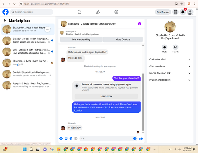Click the 'Yes. Are you interested?' message bubble
This screenshot has width=198, height=153.
pyautogui.click(x=126, y=78)
